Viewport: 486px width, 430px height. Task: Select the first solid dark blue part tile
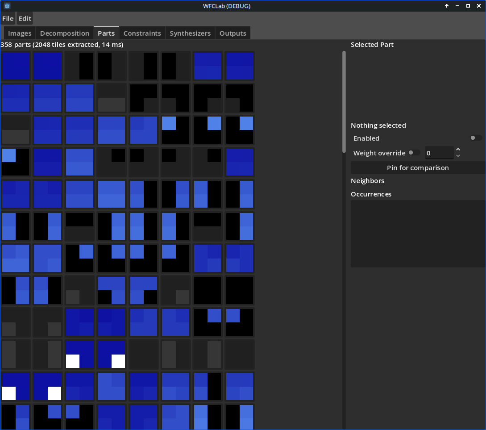tap(16, 66)
